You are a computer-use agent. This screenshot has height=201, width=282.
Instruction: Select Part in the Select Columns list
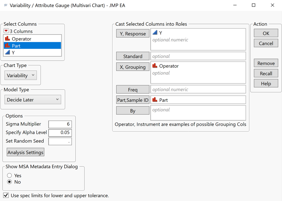tap(32, 45)
